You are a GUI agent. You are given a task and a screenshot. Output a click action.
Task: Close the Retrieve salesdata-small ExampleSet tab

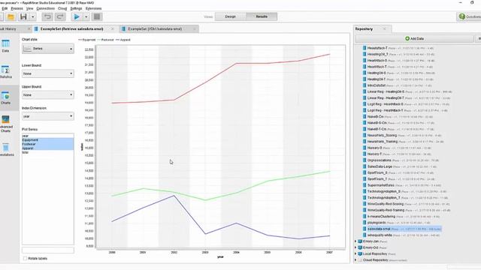[113, 28]
